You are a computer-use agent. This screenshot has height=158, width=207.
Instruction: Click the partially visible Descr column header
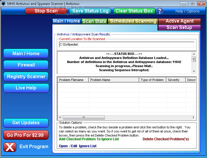coord(191,80)
